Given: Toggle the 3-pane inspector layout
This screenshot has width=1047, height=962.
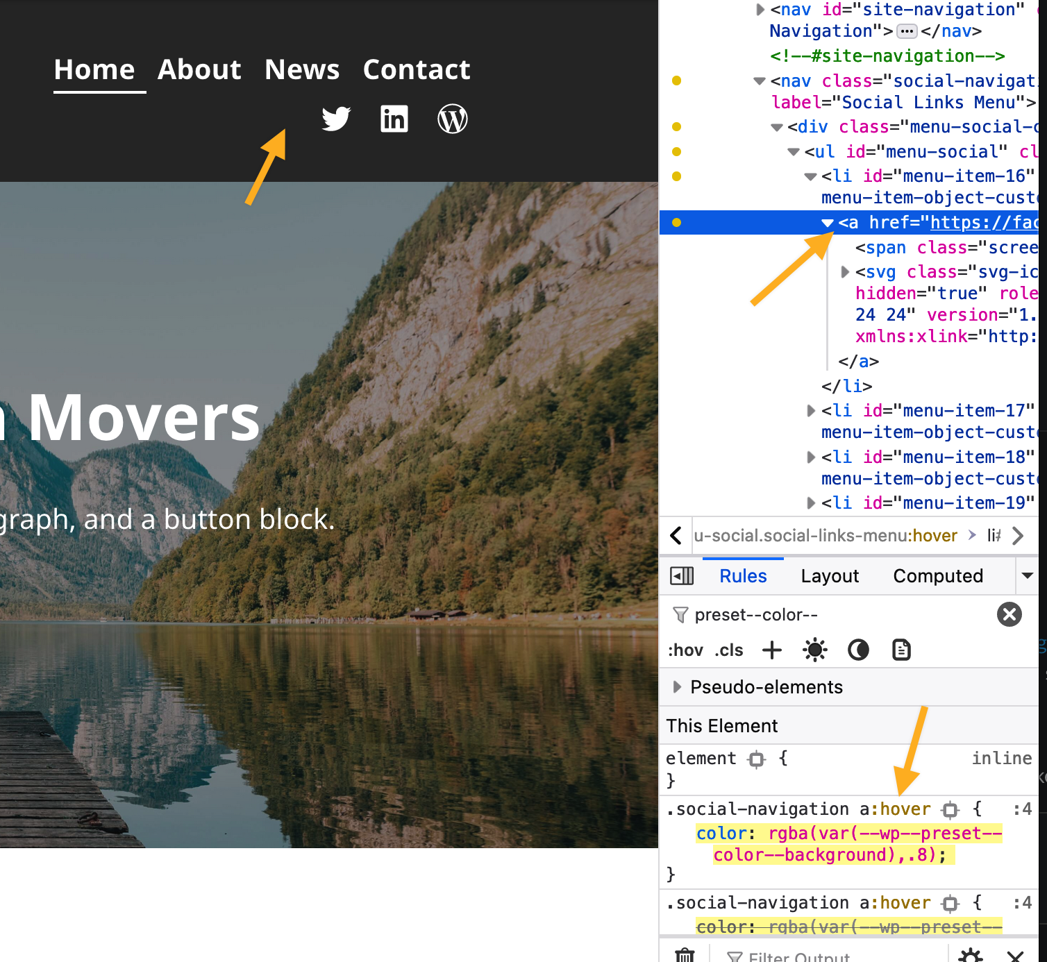Looking at the screenshot, I should pyautogui.click(x=681, y=575).
